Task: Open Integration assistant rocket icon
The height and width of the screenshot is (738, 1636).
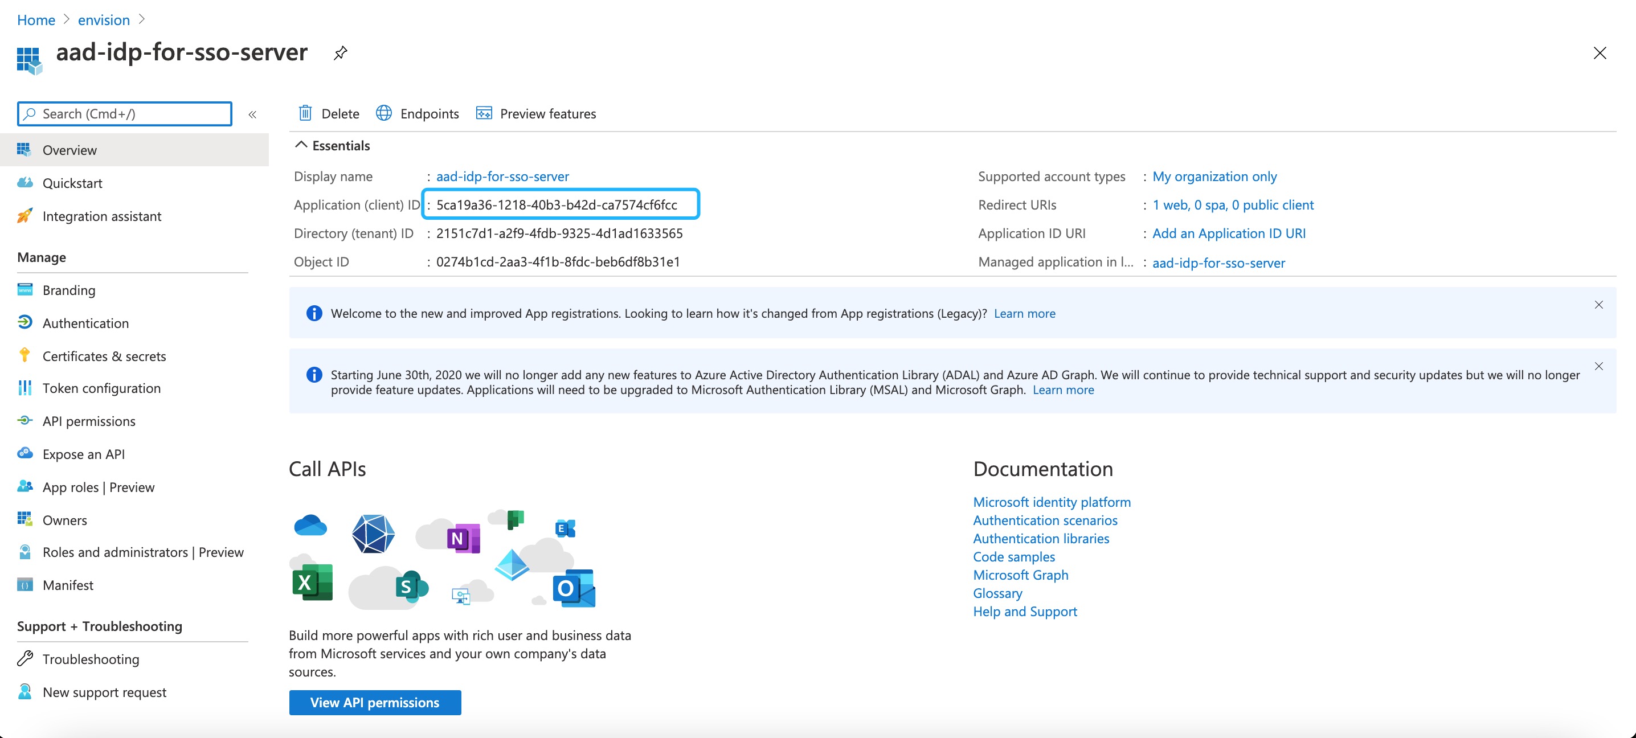Action: [x=24, y=216]
